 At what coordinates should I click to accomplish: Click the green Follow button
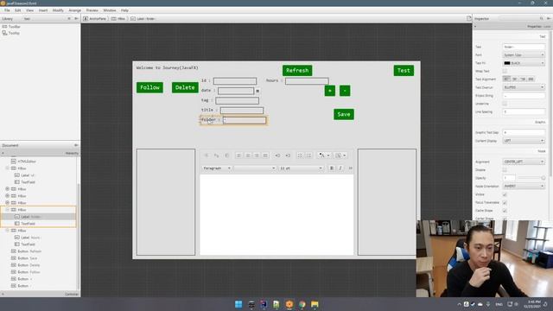click(149, 87)
